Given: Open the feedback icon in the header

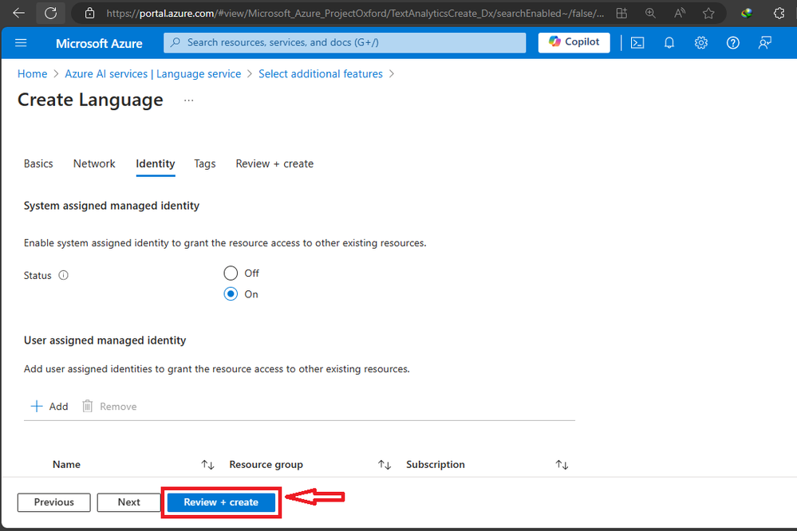Looking at the screenshot, I should coord(765,43).
